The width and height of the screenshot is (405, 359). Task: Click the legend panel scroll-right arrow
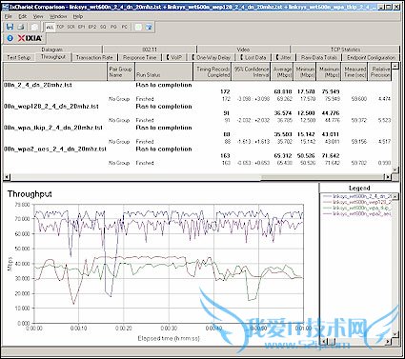(x=388, y=342)
